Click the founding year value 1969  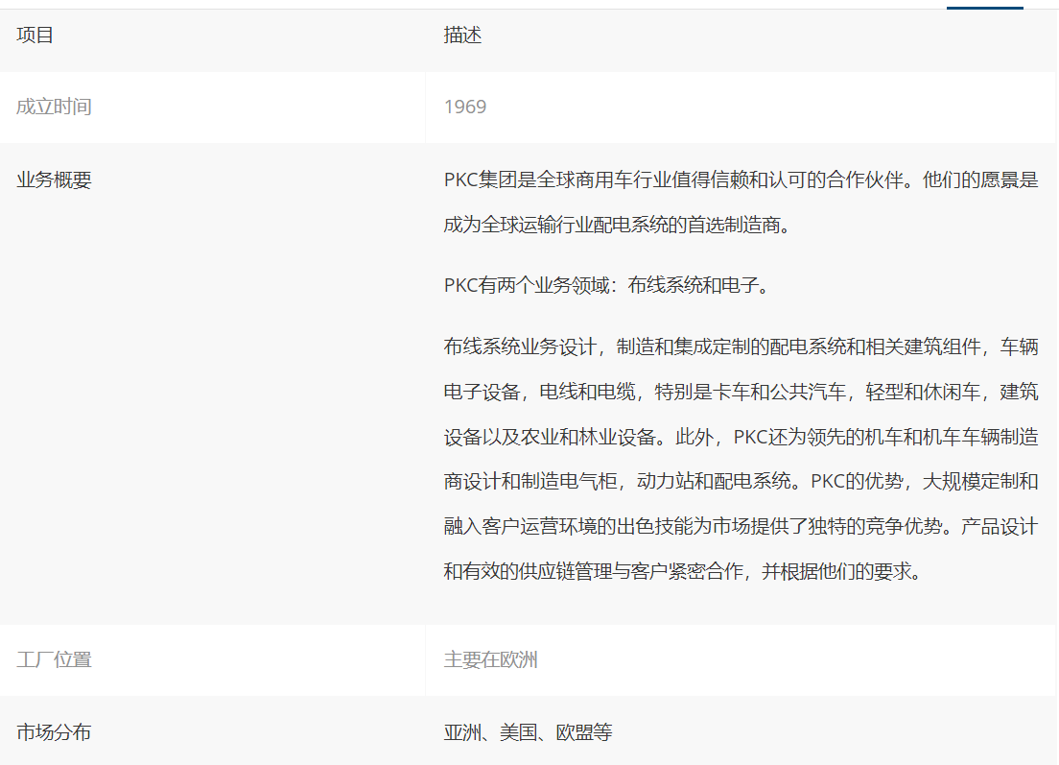coord(465,107)
